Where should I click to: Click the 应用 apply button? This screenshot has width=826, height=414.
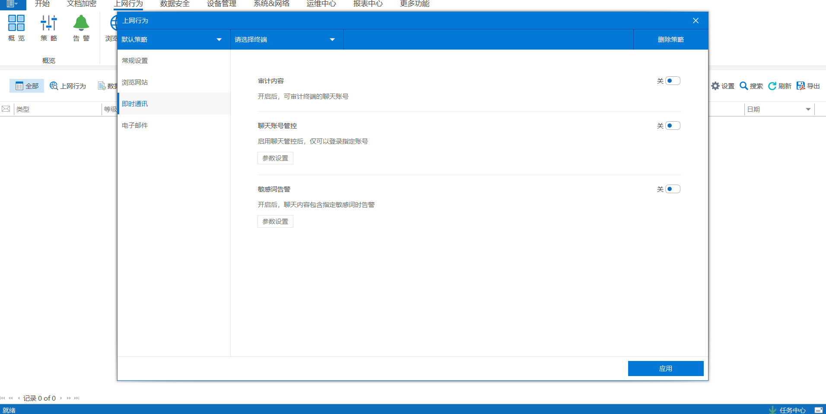(665, 369)
